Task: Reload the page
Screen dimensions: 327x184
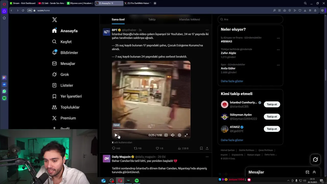Action: coord(23,10)
